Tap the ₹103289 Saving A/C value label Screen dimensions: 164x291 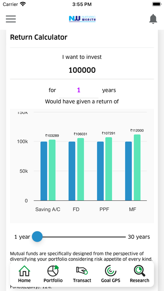click(x=52, y=135)
